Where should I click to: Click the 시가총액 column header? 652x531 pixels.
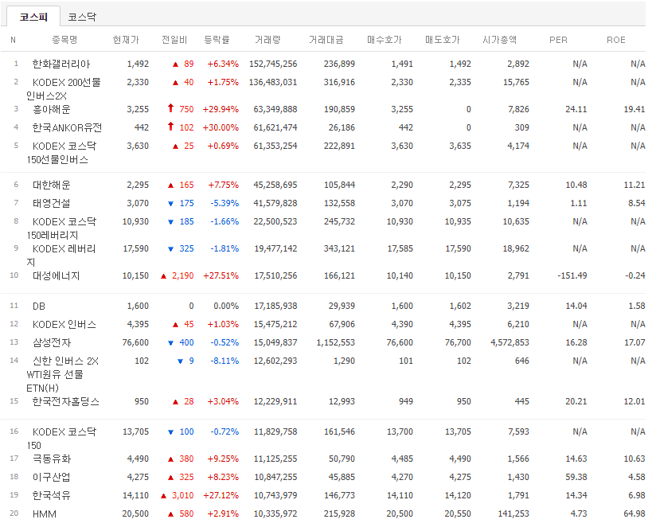pyautogui.click(x=499, y=40)
